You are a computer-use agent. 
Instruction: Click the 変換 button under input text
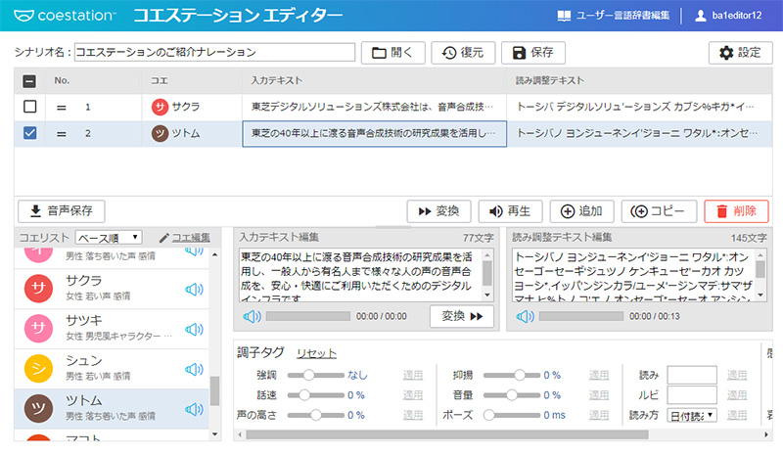click(462, 316)
